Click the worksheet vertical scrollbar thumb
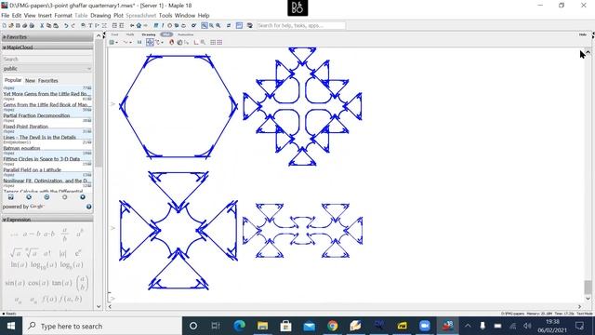The image size is (595, 335). click(588, 288)
